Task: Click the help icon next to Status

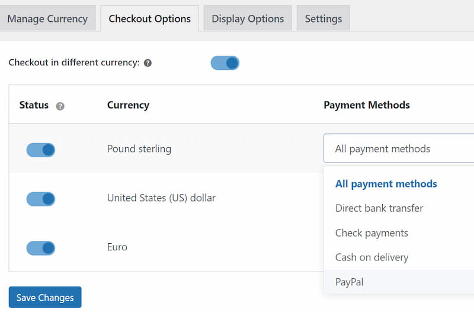Action: (x=60, y=106)
